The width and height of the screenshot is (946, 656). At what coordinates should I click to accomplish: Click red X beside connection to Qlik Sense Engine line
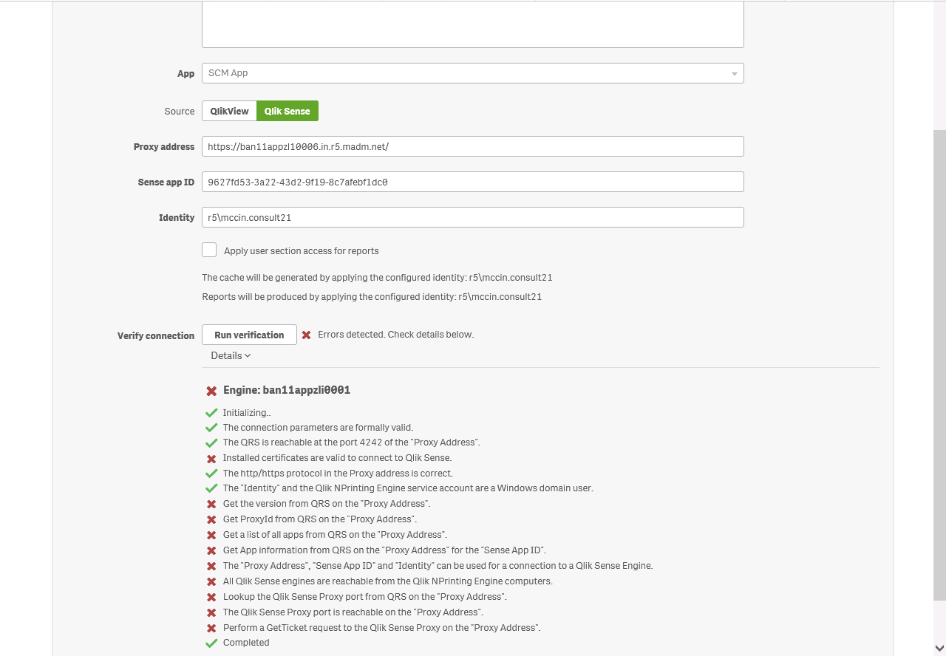tap(211, 567)
